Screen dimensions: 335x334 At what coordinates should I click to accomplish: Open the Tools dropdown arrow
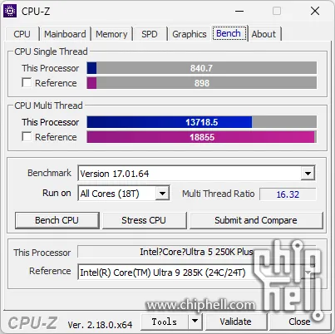coord(195,322)
